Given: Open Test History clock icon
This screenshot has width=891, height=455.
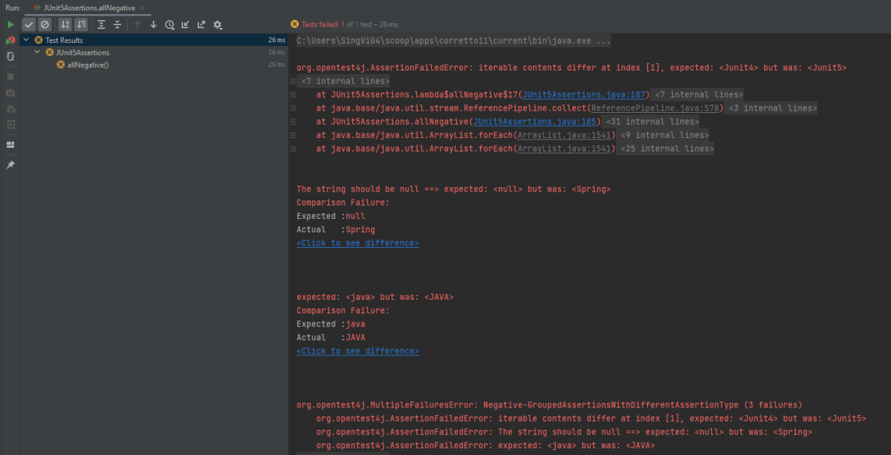Looking at the screenshot, I should tap(169, 24).
